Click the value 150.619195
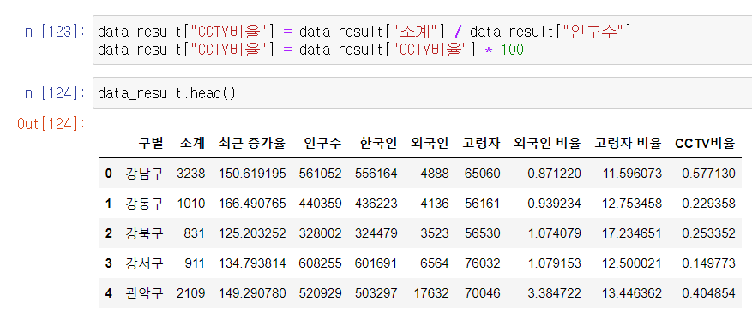This screenshot has height=319, width=752. coord(252,174)
